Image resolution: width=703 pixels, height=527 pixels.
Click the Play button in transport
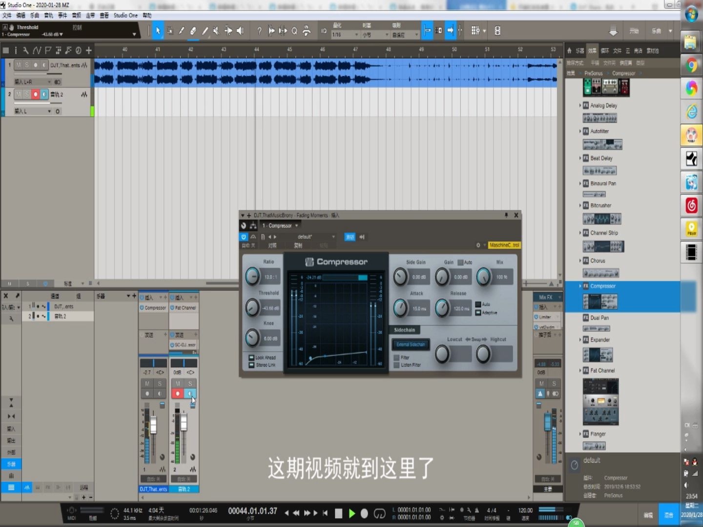click(351, 513)
